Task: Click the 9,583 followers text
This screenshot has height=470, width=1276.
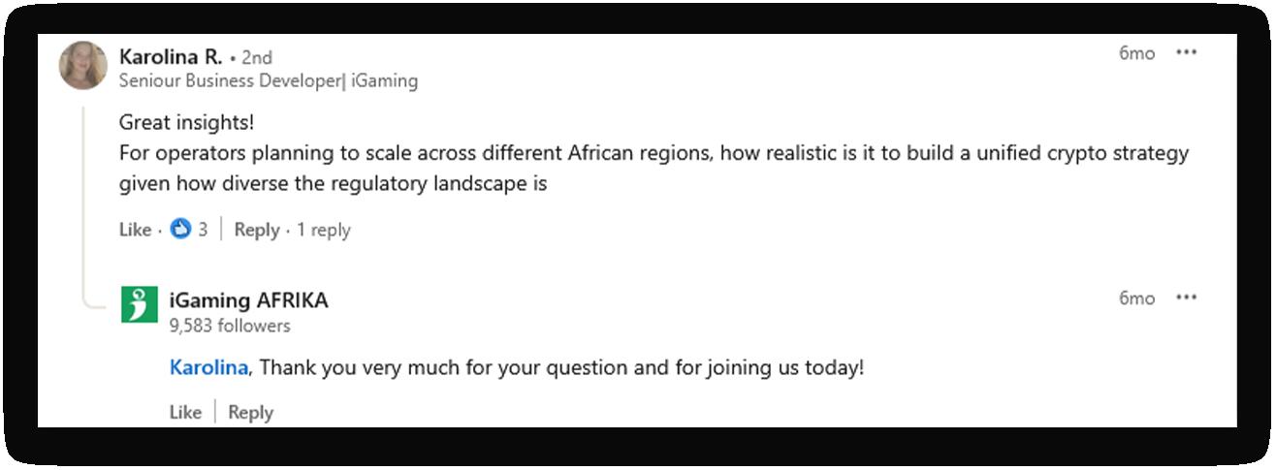Action: tap(230, 326)
